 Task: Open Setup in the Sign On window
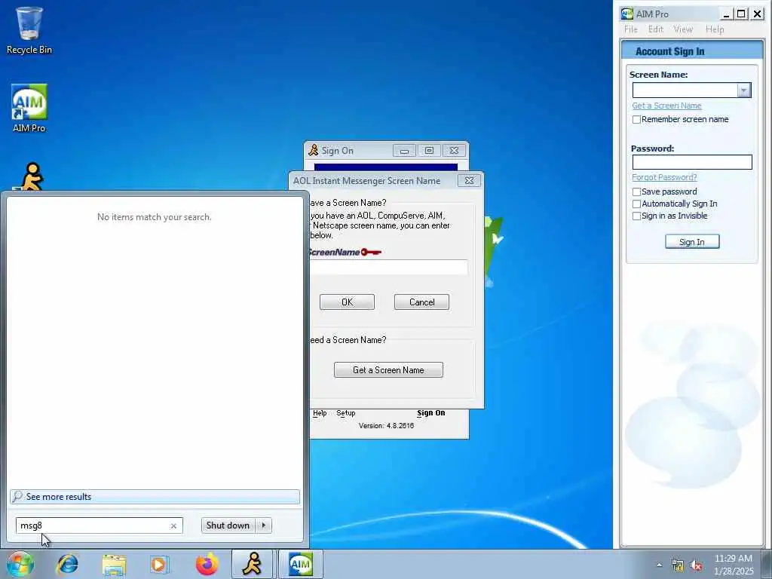tap(345, 413)
